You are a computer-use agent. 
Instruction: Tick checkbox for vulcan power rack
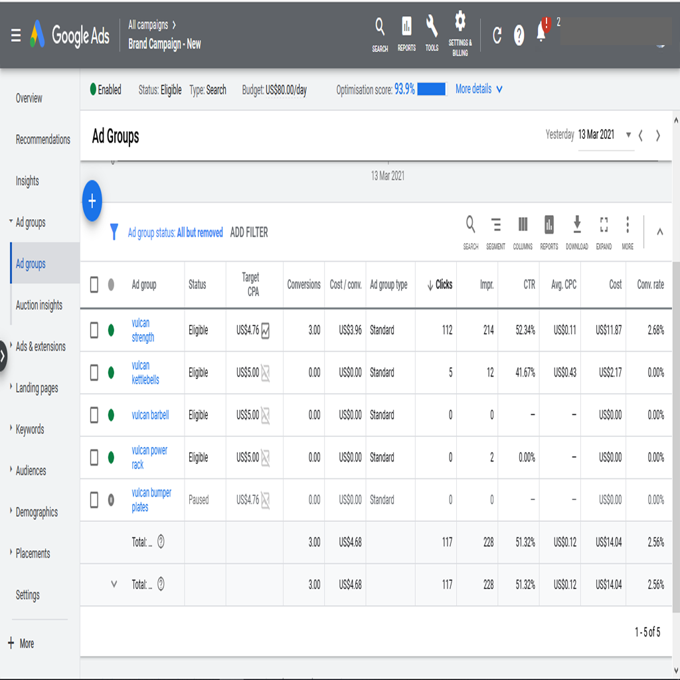pyautogui.click(x=94, y=458)
